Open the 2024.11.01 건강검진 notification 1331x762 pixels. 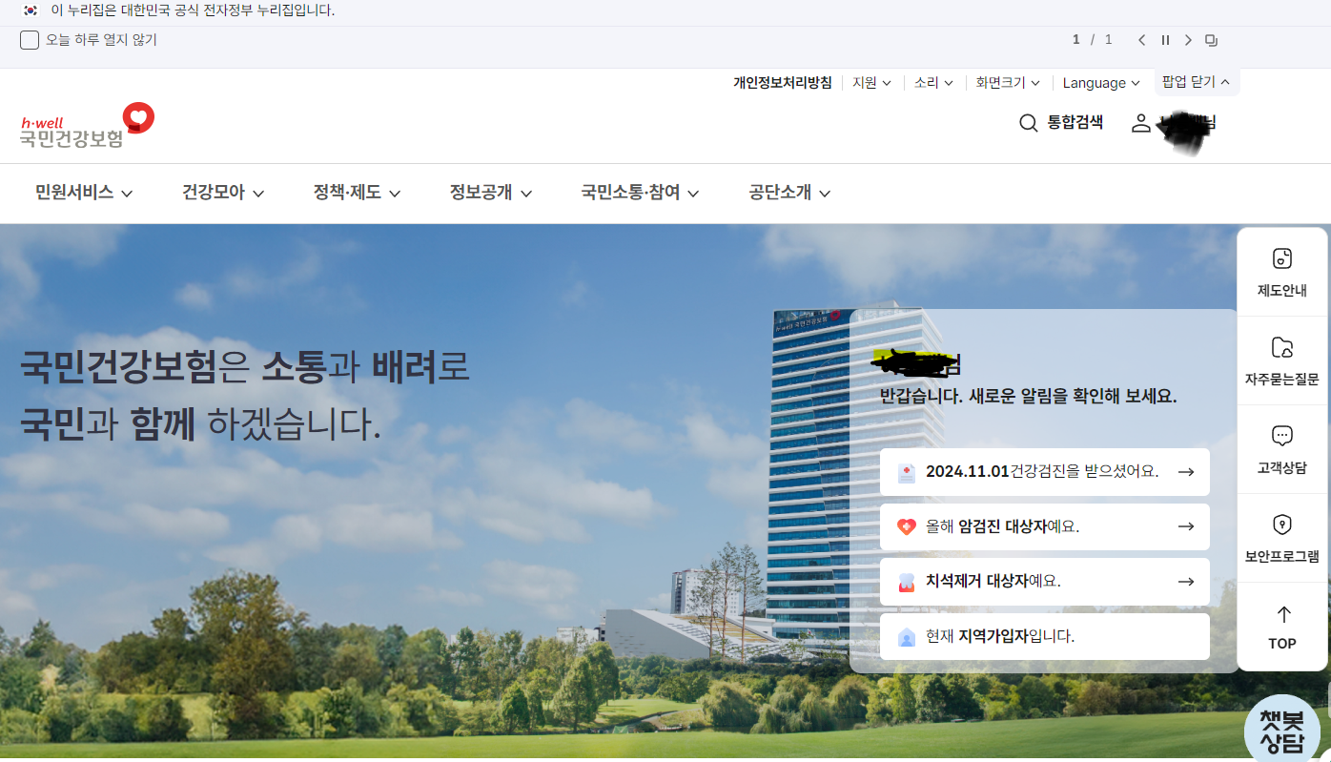click(1045, 472)
